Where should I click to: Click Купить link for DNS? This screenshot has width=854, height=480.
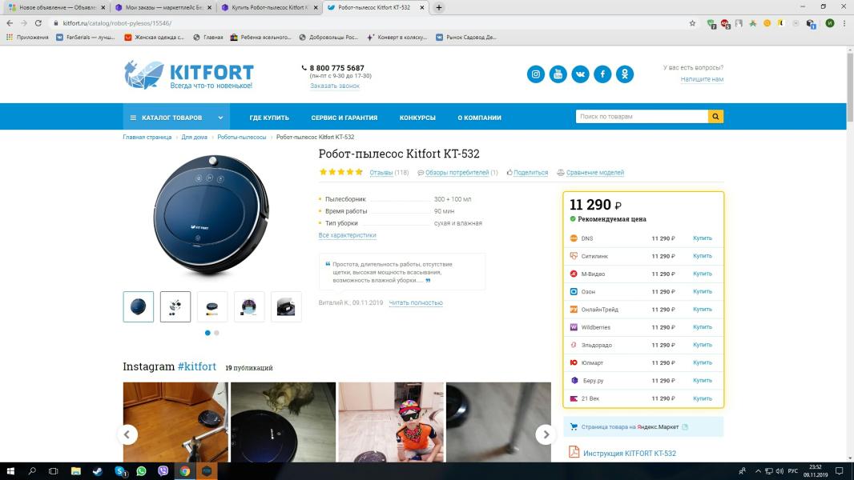point(702,238)
